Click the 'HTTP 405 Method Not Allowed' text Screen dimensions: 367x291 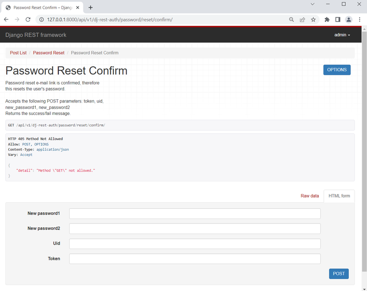pyautogui.click(x=35, y=139)
